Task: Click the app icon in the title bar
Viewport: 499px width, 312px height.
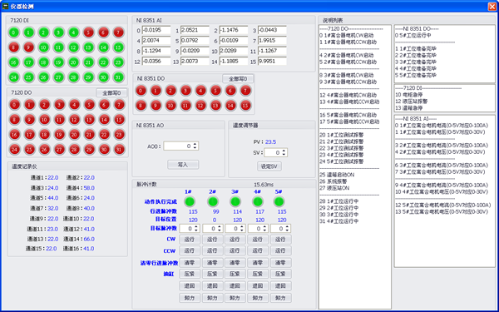Action: (x=6, y=6)
